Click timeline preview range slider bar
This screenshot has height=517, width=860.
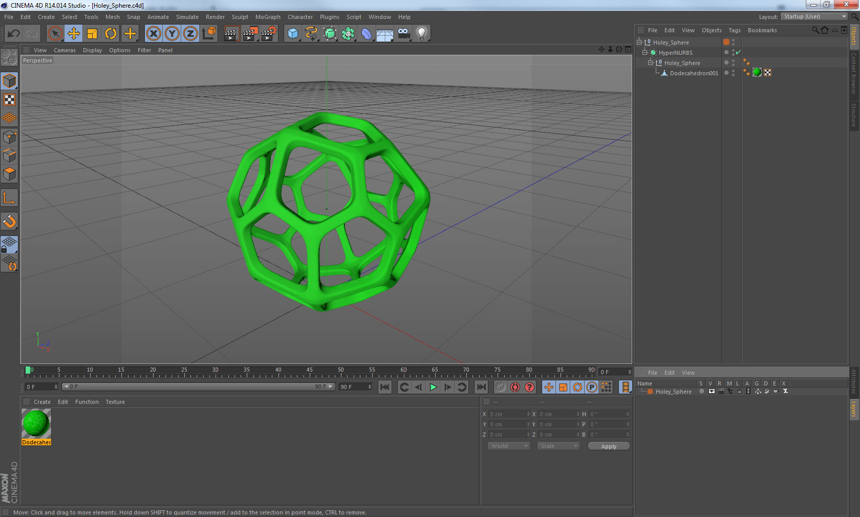pyautogui.click(x=198, y=386)
